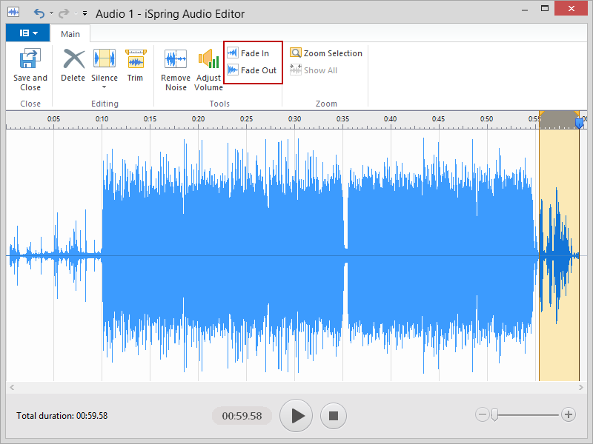Viewport: 593px width, 444px height.
Task: Click the blue playhead marker on timeline
Action: pyautogui.click(x=579, y=123)
